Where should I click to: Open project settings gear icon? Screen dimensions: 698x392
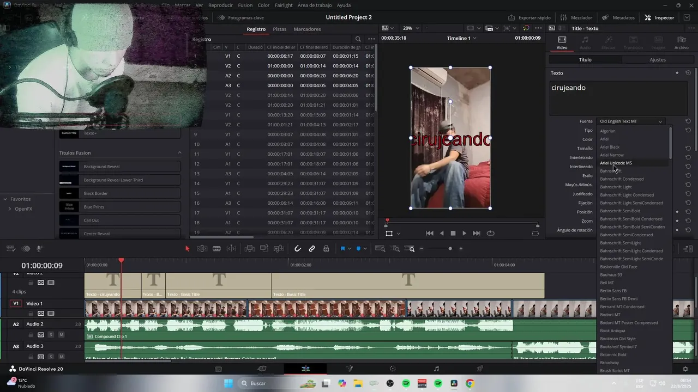tap(685, 369)
